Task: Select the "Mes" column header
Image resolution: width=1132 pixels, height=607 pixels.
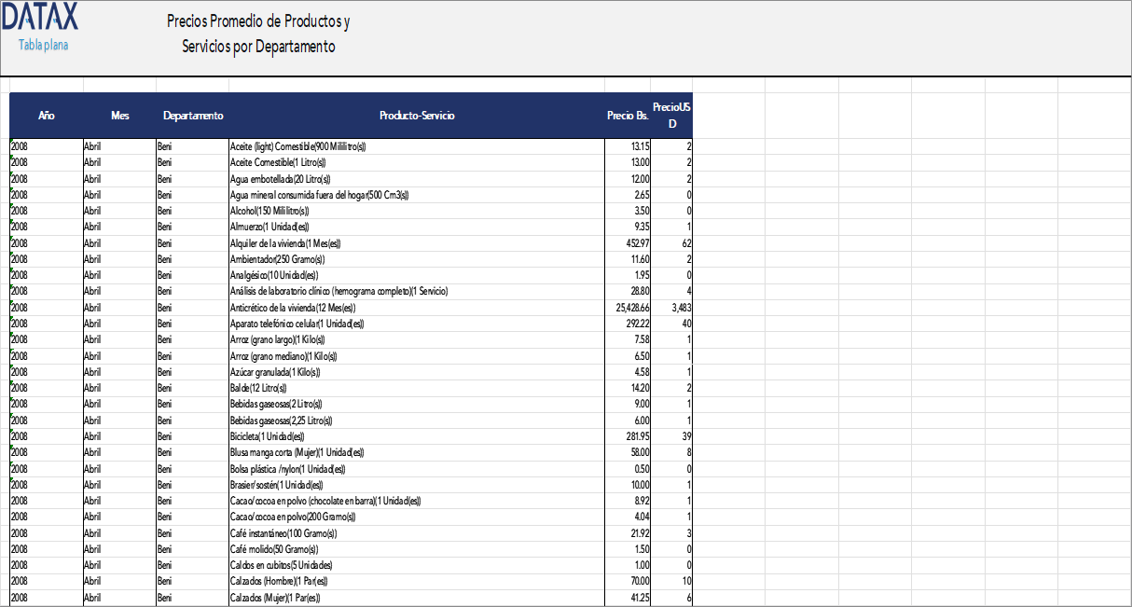Action: (119, 116)
